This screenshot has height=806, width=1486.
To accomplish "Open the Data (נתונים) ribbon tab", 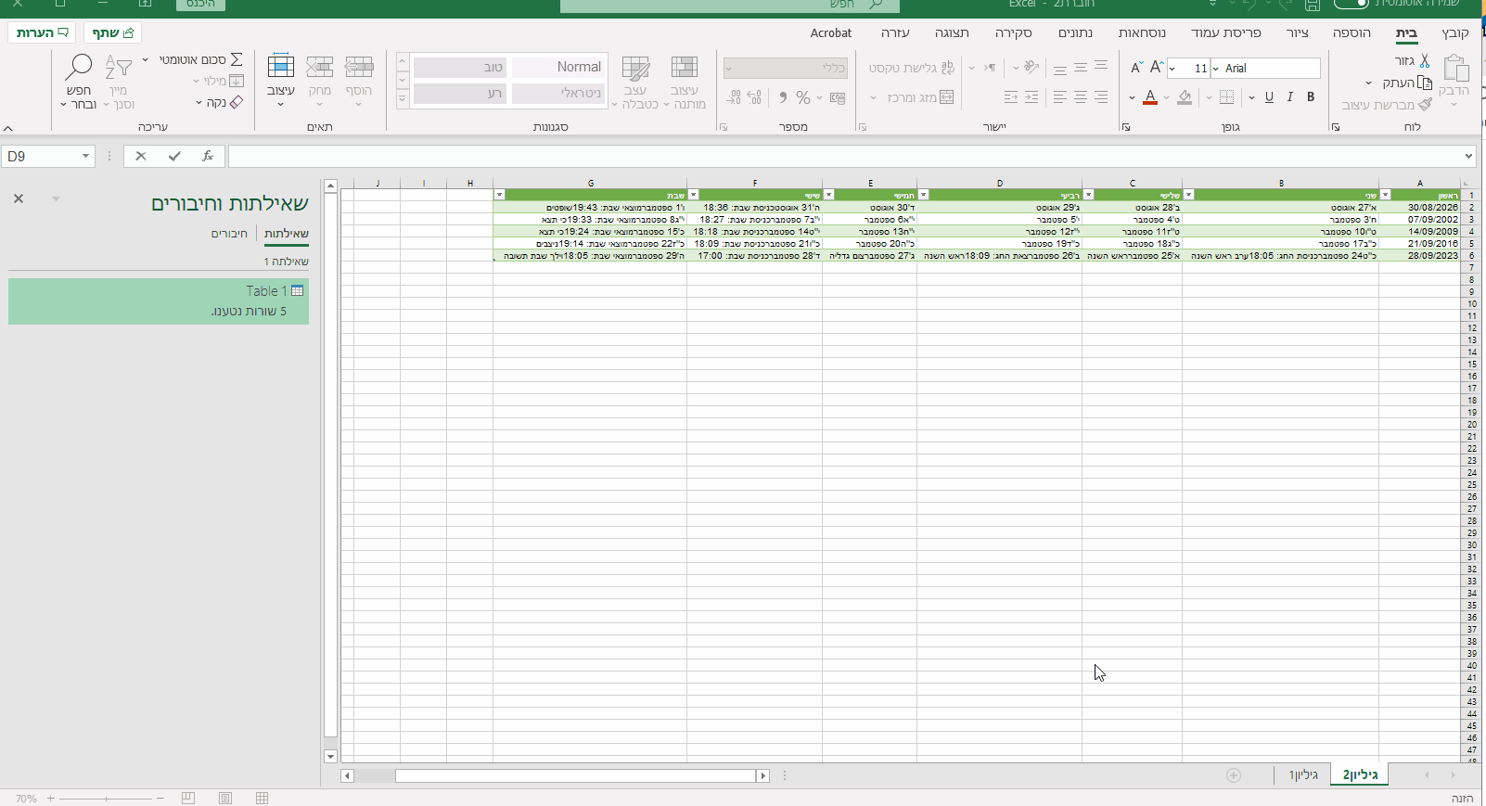I will coord(1075,32).
